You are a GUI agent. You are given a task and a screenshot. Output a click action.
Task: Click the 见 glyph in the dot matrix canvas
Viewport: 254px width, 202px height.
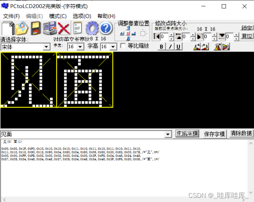[28, 80]
